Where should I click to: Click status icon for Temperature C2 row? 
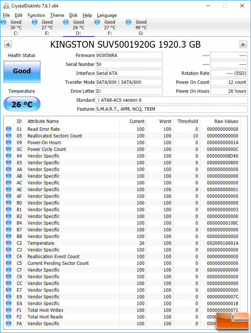9,243
